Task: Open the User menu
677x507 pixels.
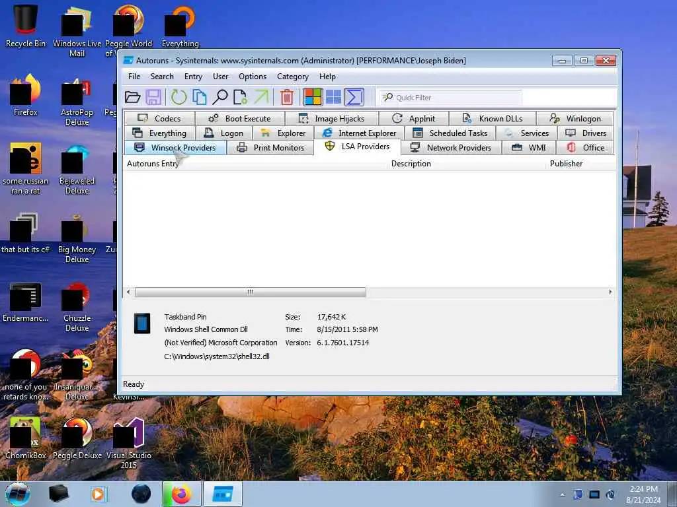Action: pyautogui.click(x=220, y=77)
